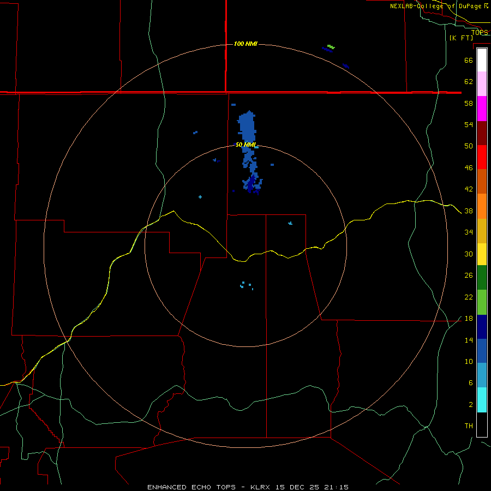Click the small light blue cross-shaped echo west
491x491 pixels.
tap(200, 197)
